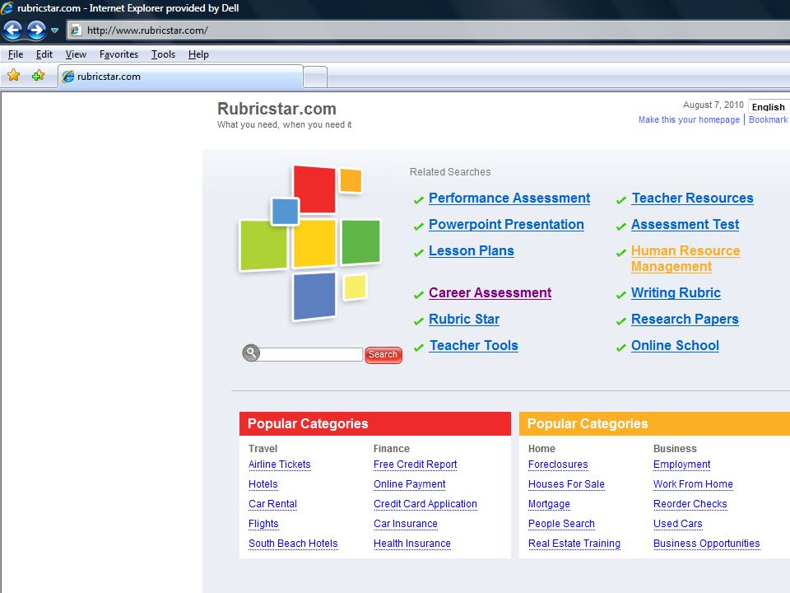The width and height of the screenshot is (790, 593).
Task: Click the August 7, 2010 date text
Action: [x=713, y=105]
